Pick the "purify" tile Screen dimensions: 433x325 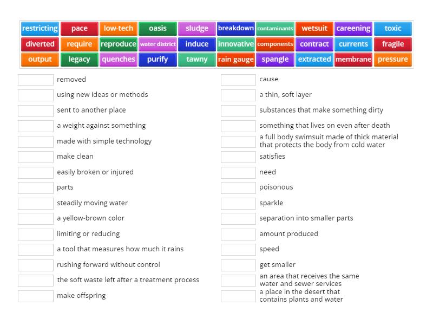click(158, 60)
